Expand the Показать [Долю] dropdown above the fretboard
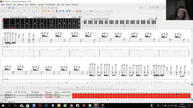The image size is (193, 108). (18, 17)
